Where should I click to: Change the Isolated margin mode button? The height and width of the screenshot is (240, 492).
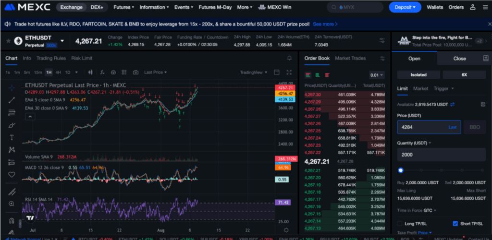tap(418, 75)
